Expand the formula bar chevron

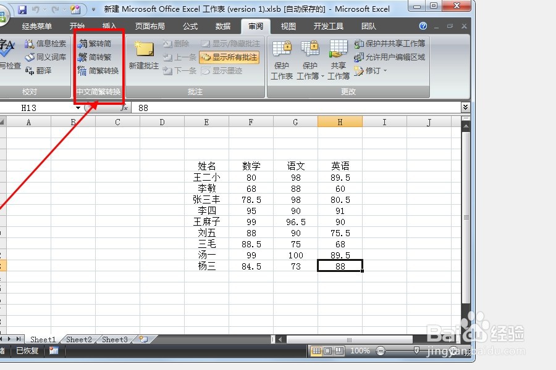tap(466, 107)
